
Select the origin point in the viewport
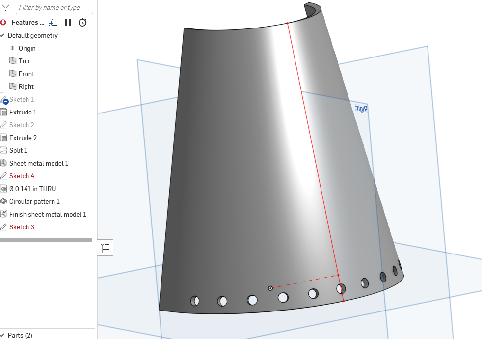pos(270,288)
